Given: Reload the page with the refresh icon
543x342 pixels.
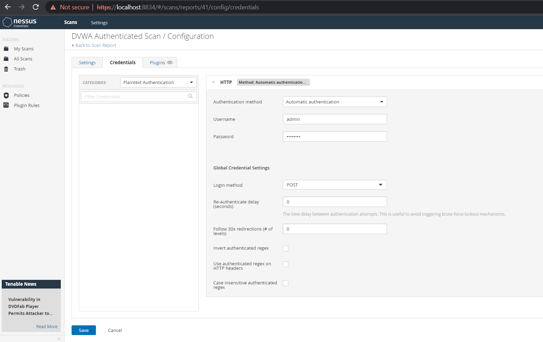Looking at the screenshot, I should [x=35, y=7].
